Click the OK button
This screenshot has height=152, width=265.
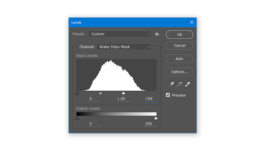pos(179,35)
